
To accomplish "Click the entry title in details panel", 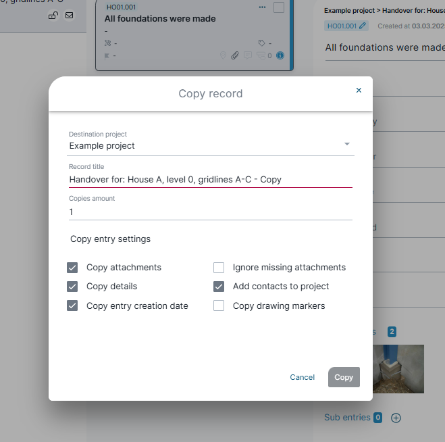I will click(x=385, y=47).
